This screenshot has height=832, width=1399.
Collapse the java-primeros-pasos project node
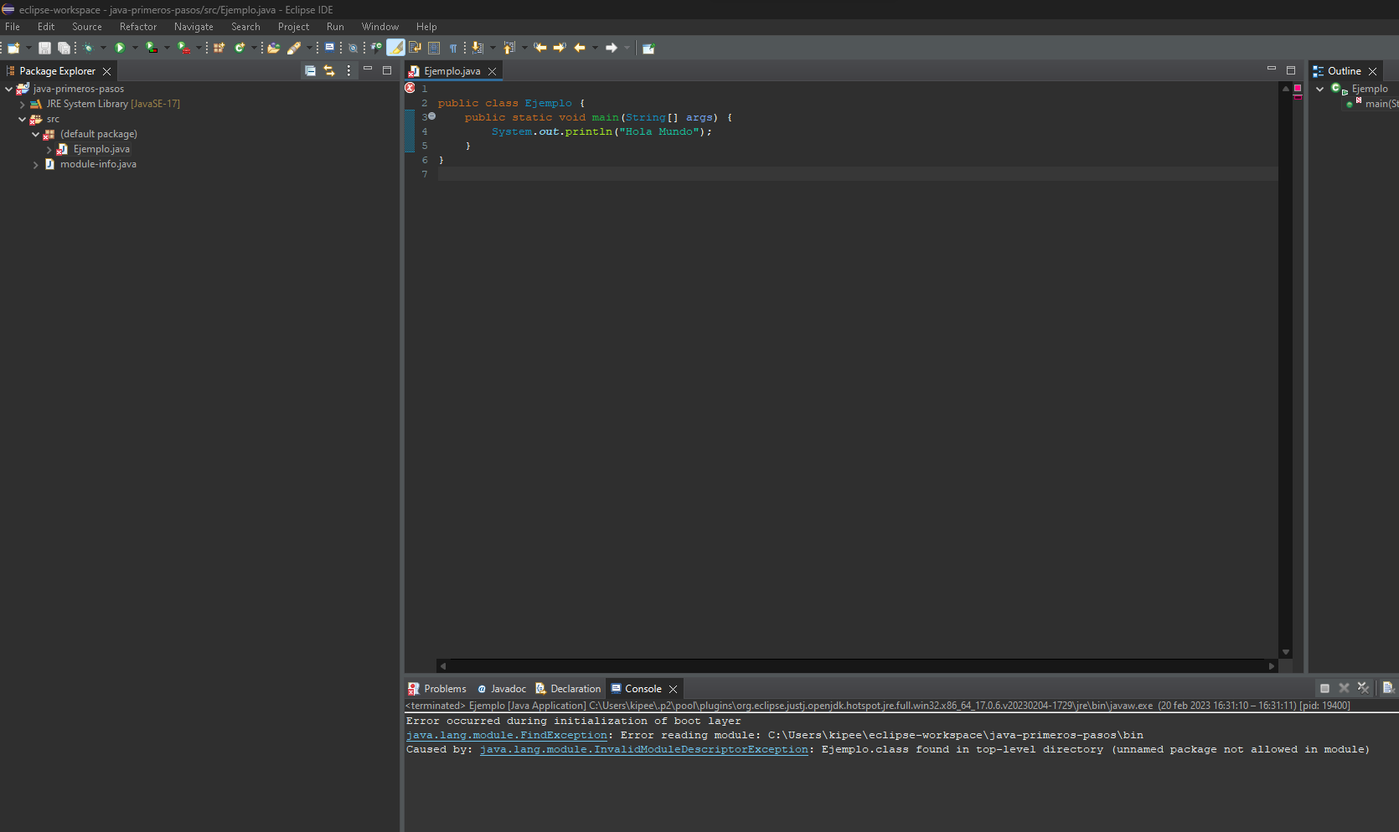9,89
